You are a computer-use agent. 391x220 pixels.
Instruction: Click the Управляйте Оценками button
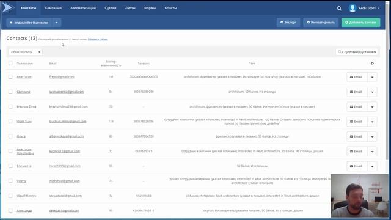click(x=29, y=23)
